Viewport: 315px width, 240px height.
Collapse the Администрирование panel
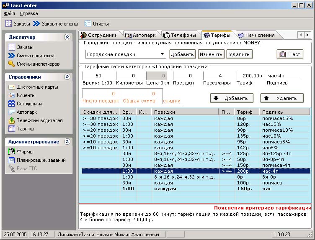tap(67, 142)
